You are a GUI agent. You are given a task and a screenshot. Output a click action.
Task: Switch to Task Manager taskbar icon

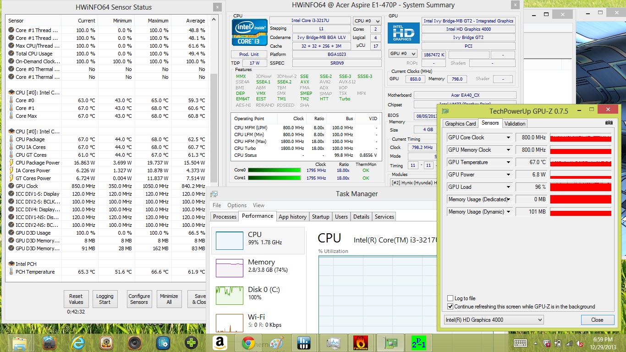[x=334, y=342]
